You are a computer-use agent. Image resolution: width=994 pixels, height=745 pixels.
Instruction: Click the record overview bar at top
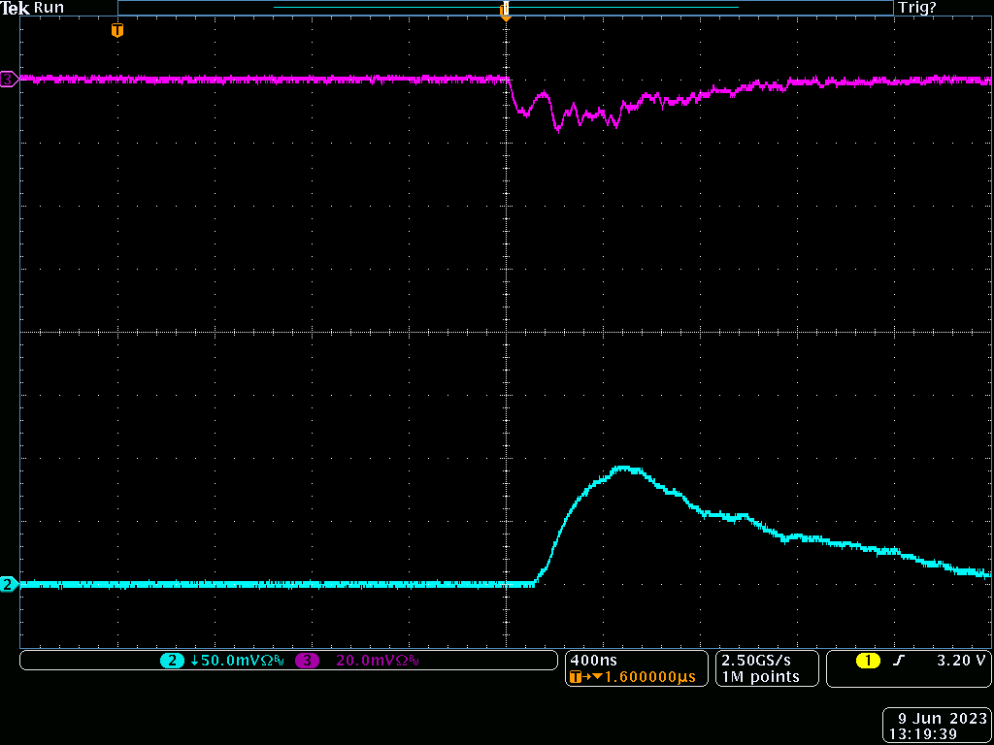(505, 8)
